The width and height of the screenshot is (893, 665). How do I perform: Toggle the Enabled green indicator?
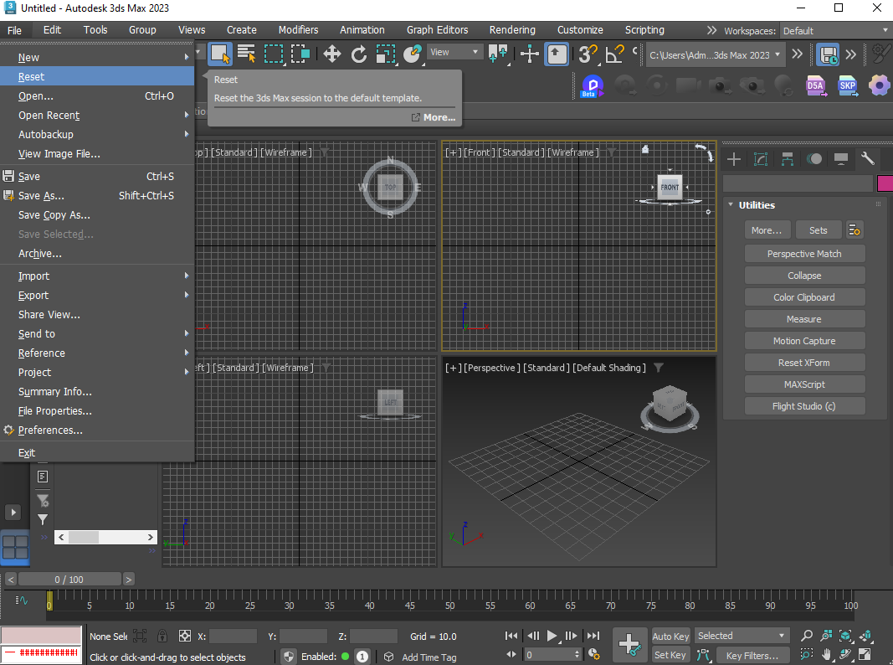pos(345,657)
